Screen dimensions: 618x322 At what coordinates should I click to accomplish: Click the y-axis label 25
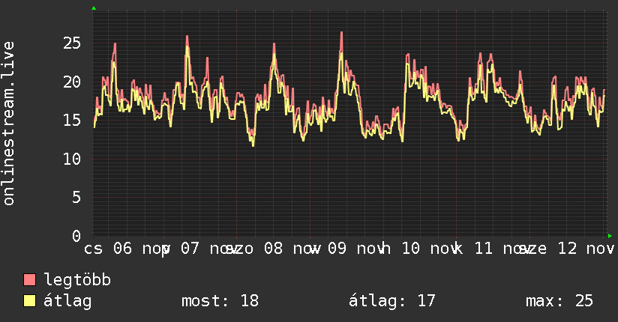point(72,43)
